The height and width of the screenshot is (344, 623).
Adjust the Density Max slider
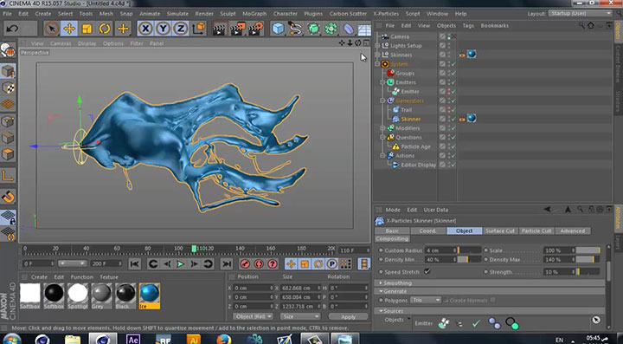tap(588, 259)
